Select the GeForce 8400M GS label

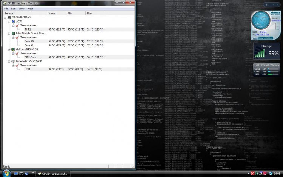tap(27, 49)
